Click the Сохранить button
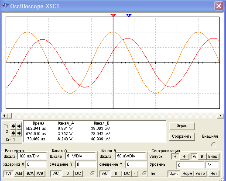The width and height of the screenshot is (226, 181). (x=182, y=136)
